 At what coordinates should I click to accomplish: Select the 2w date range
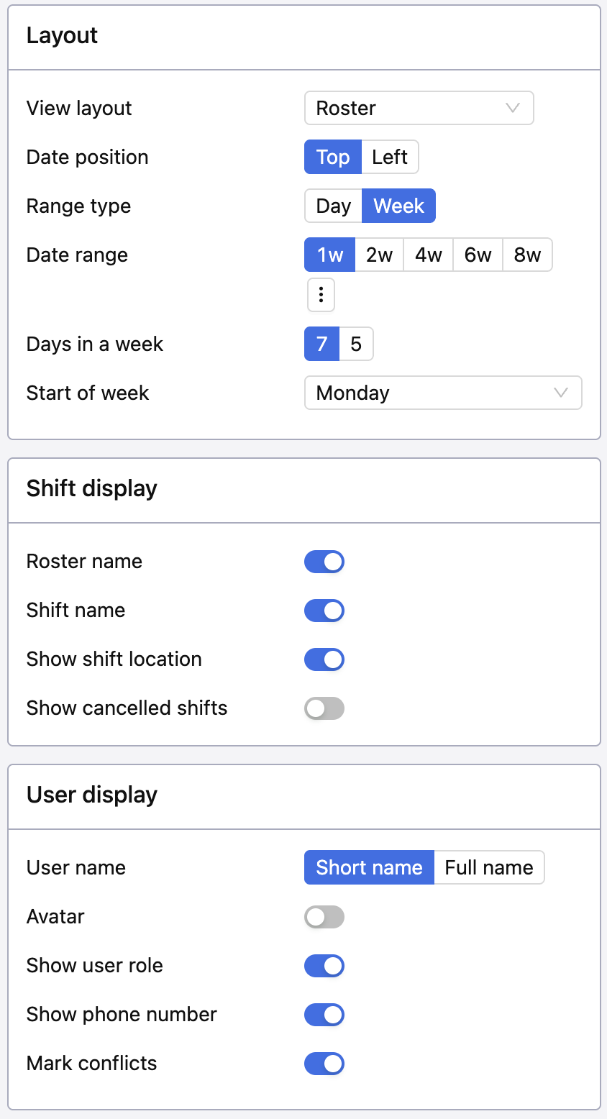(x=379, y=255)
